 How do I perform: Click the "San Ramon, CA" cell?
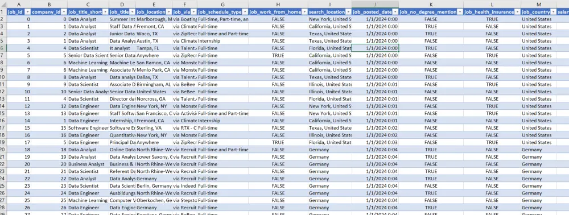pyautogui.click(x=154, y=63)
